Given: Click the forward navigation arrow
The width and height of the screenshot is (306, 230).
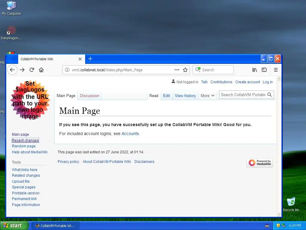Looking at the screenshot, I should click(22, 70).
